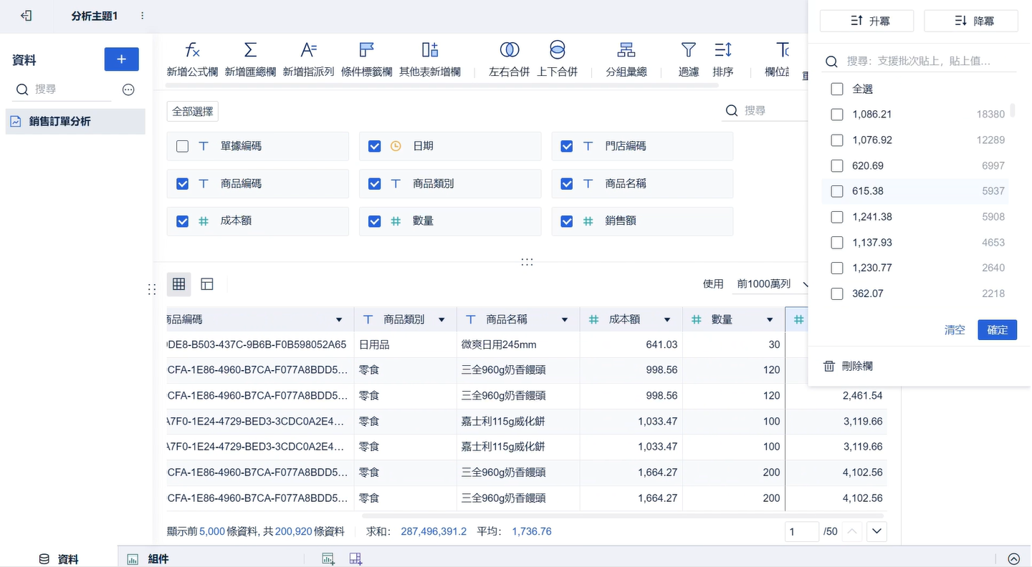Viewport: 1032px width, 567px height.
Task: Click 左右合併 join tool
Action: coord(510,59)
